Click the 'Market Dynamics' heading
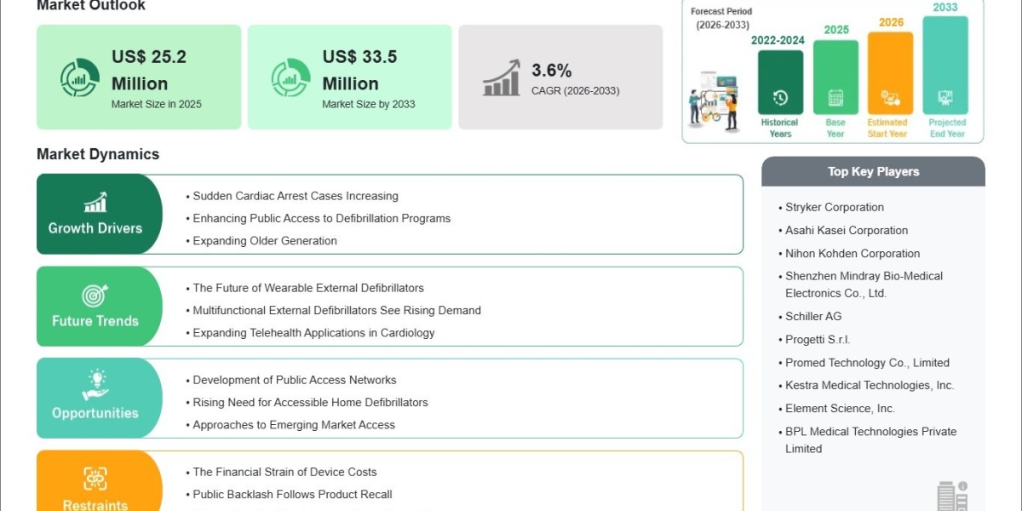The width and height of the screenshot is (1022, 511). (98, 154)
